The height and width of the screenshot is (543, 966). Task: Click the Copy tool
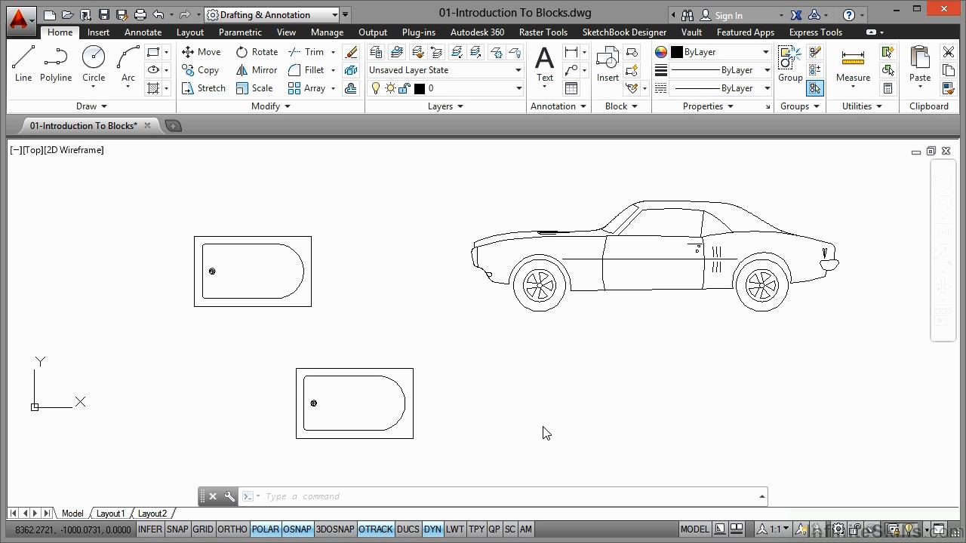pos(201,70)
